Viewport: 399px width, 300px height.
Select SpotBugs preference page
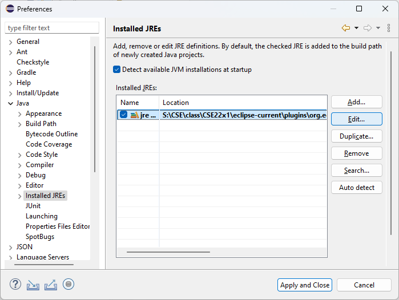coord(40,237)
